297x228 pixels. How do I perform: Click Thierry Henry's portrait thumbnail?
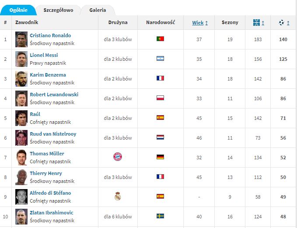point(21,177)
